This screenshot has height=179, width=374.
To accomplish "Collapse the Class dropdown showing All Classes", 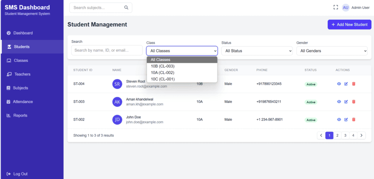I will 182,51.
